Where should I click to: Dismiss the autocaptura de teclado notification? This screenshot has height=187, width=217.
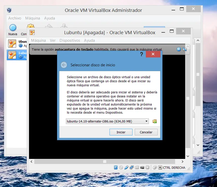click(x=179, y=49)
